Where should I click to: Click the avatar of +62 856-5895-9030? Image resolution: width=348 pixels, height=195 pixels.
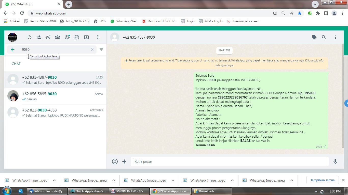tap(13, 96)
